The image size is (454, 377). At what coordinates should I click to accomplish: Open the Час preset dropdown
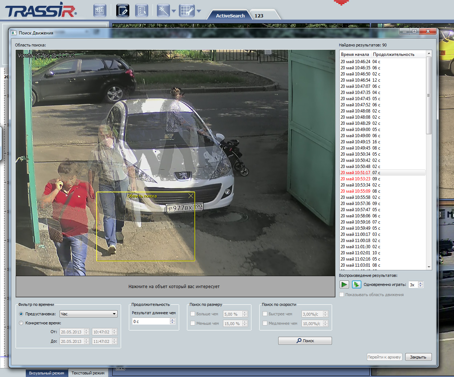(x=89, y=314)
